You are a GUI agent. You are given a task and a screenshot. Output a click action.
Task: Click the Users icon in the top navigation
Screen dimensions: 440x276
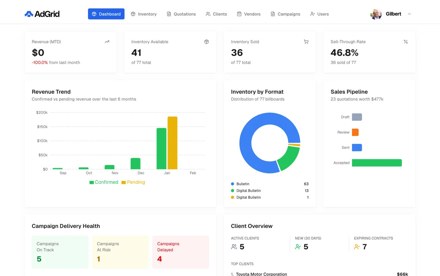pyautogui.click(x=311, y=14)
